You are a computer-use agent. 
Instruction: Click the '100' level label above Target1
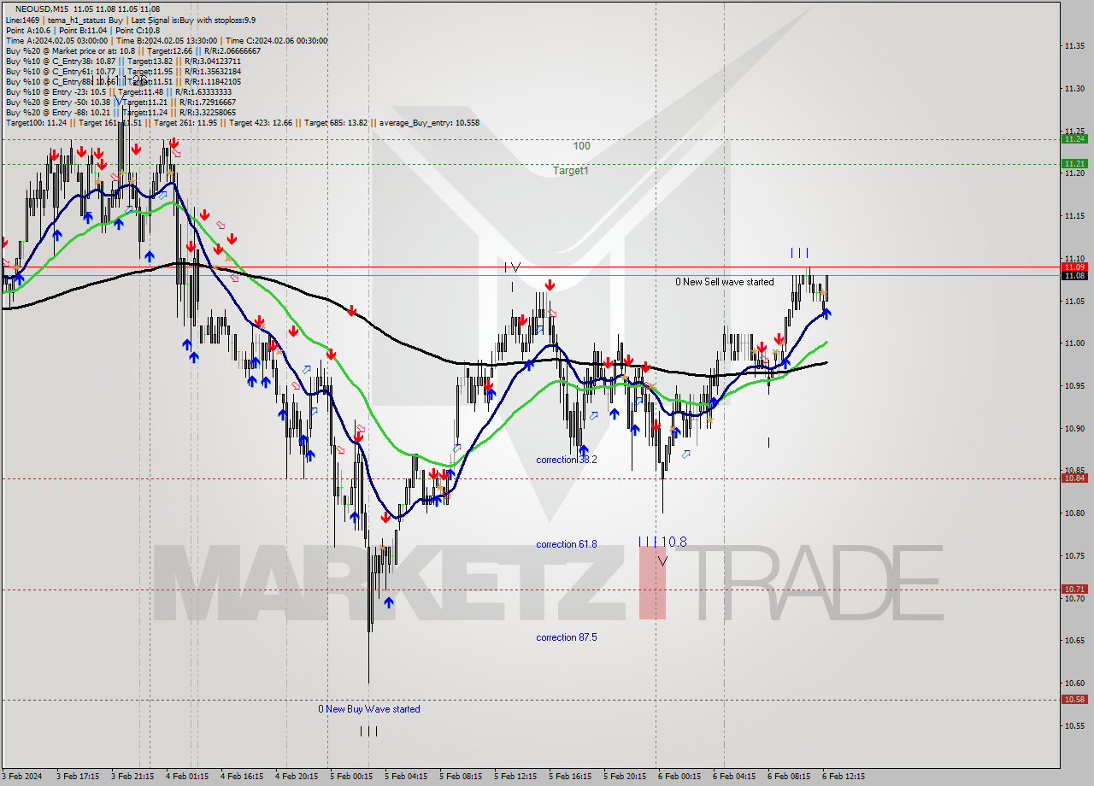[x=581, y=146]
